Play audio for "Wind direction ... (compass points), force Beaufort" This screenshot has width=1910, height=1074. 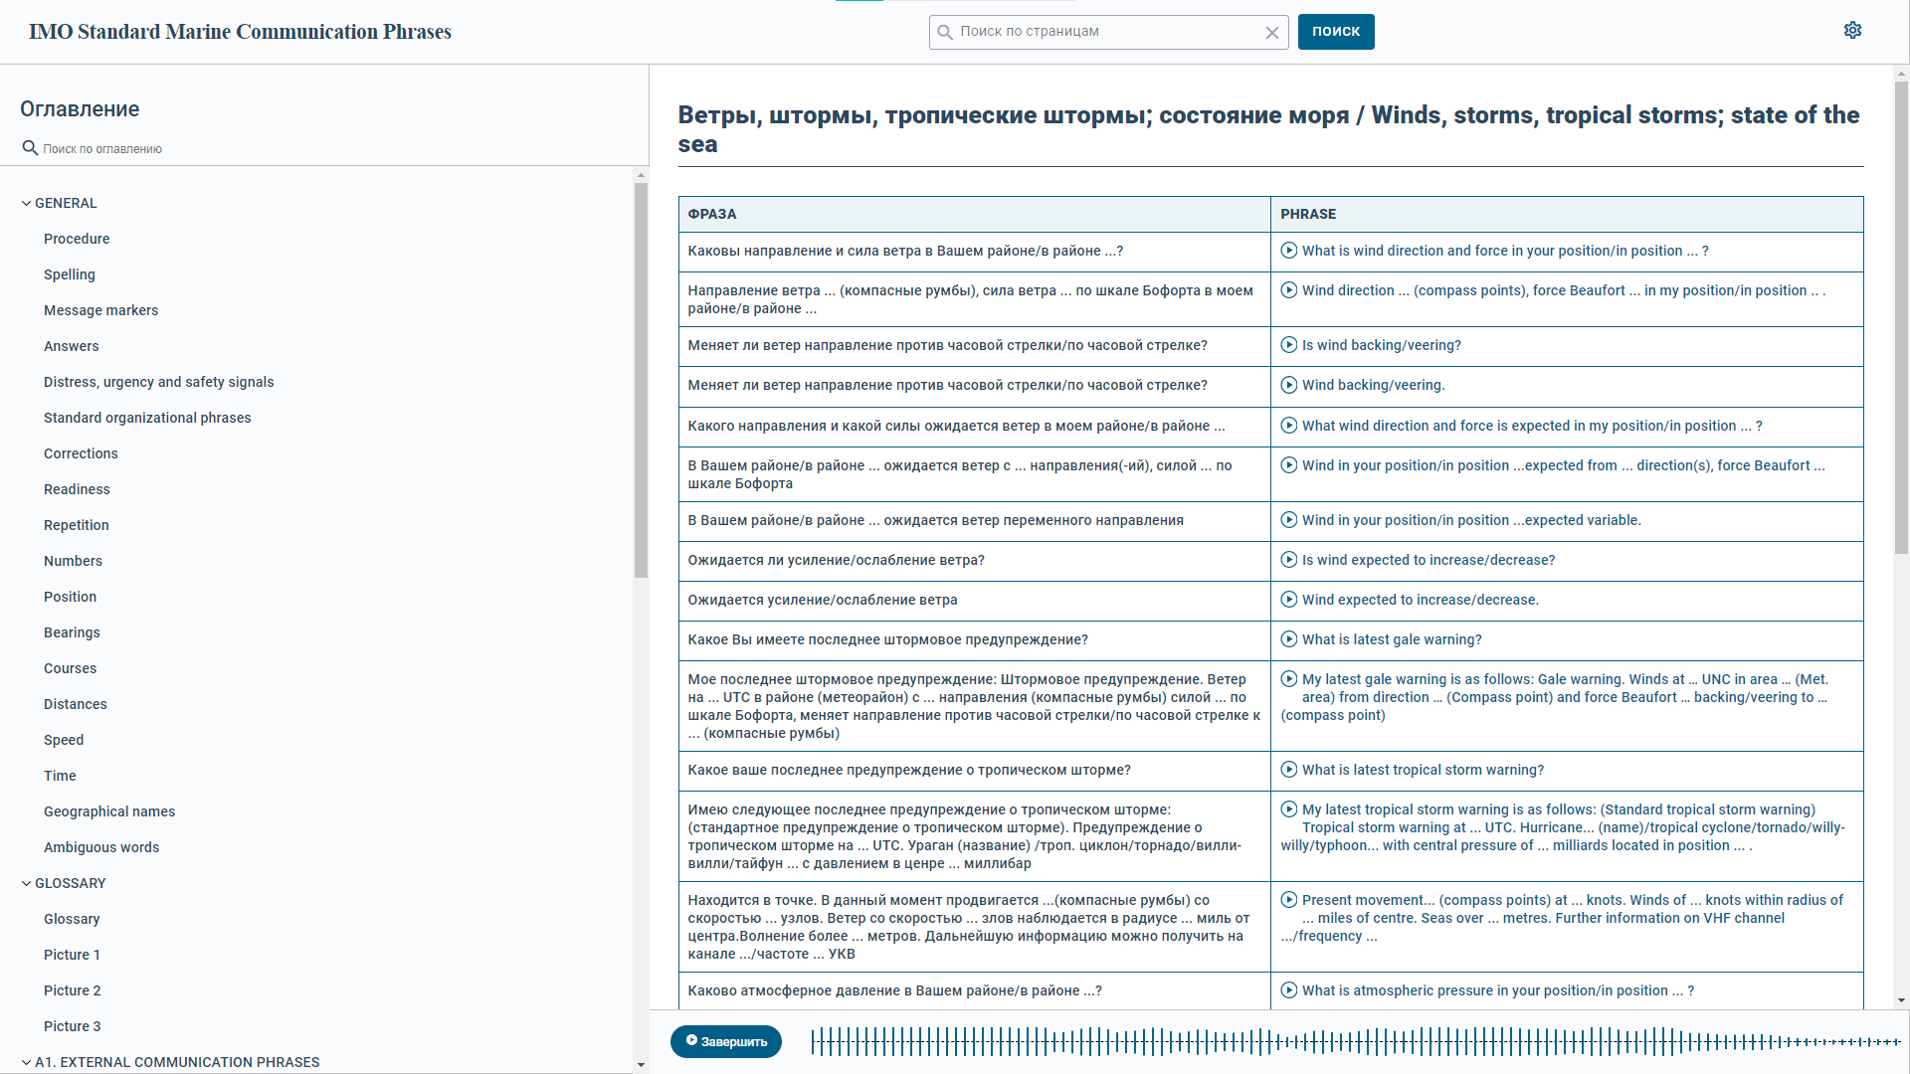pos(1288,290)
